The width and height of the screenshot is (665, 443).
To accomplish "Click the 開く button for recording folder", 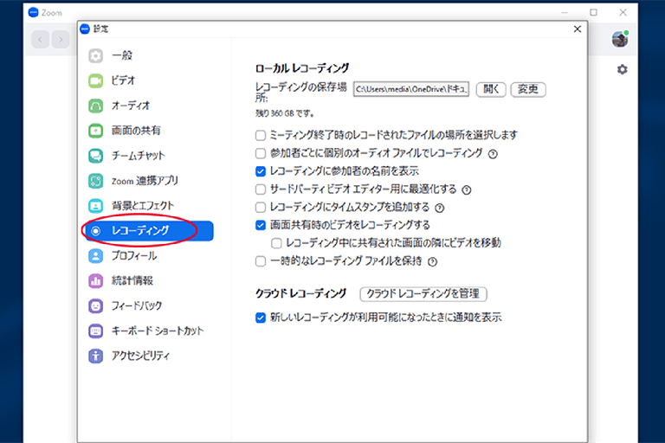I will [491, 89].
